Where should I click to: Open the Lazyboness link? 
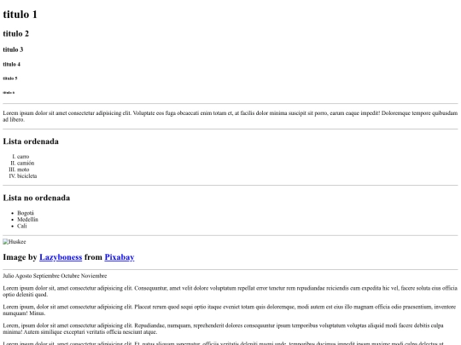[x=61, y=257]
